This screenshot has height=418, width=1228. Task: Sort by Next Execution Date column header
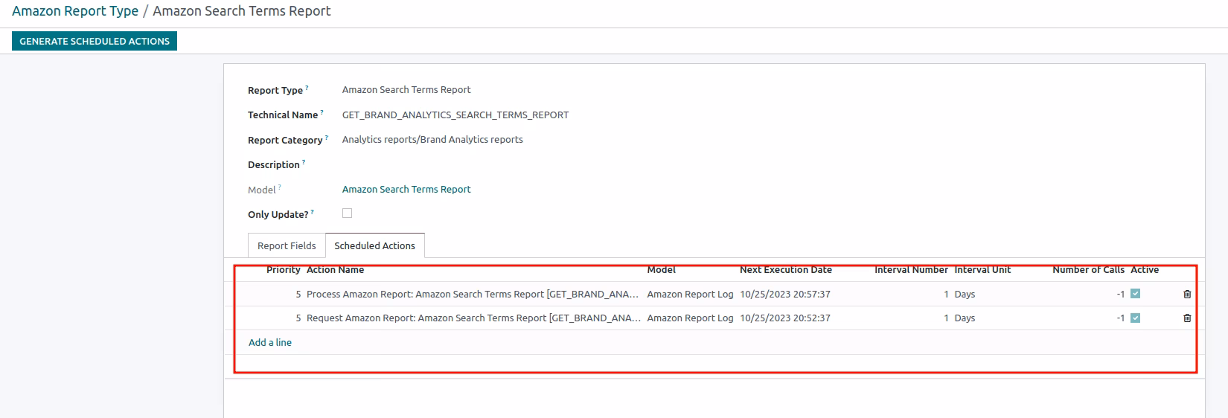coord(786,270)
